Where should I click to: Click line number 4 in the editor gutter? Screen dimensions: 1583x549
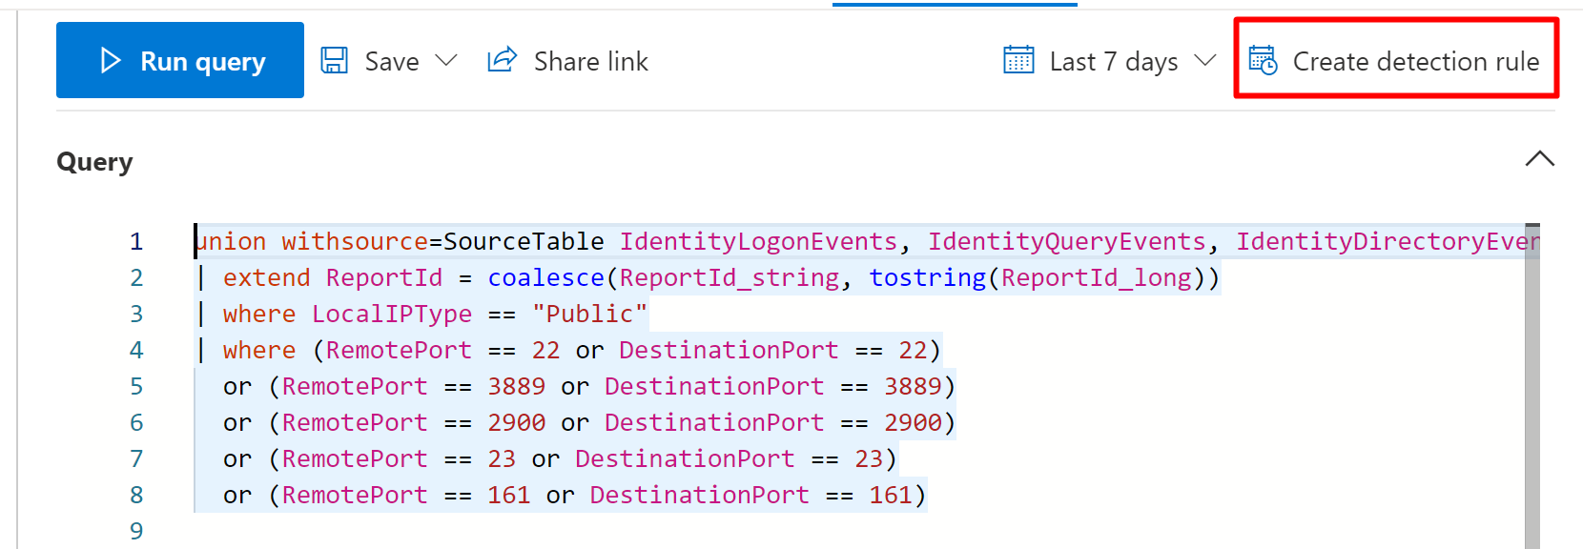tap(136, 350)
